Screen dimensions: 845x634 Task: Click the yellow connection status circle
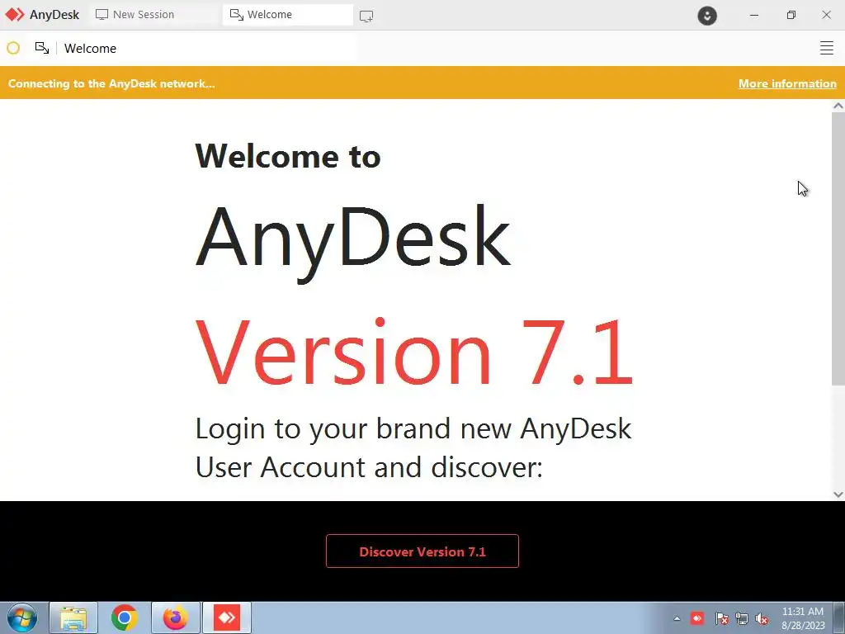point(13,48)
